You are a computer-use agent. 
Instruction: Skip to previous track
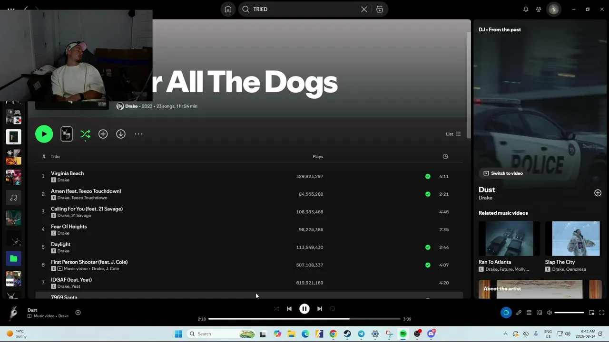(289, 309)
